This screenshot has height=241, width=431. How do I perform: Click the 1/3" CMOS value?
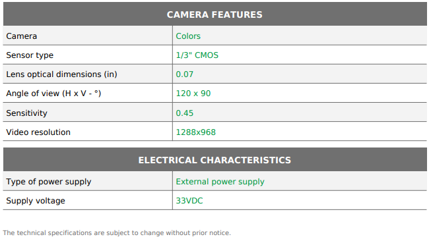point(197,55)
